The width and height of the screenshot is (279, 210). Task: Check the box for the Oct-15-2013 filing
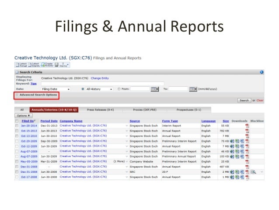click(x=17, y=131)
